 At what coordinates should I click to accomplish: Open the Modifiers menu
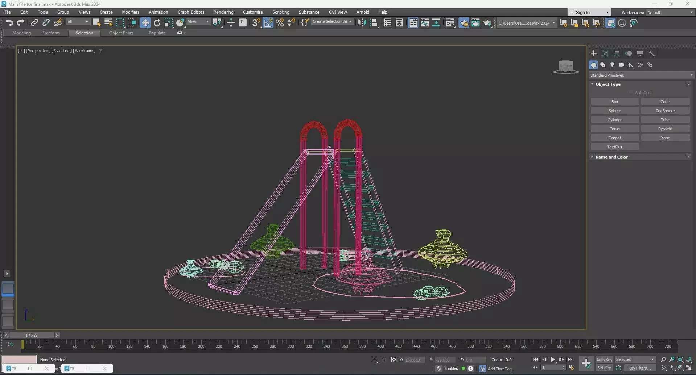[x=131, y=12]
